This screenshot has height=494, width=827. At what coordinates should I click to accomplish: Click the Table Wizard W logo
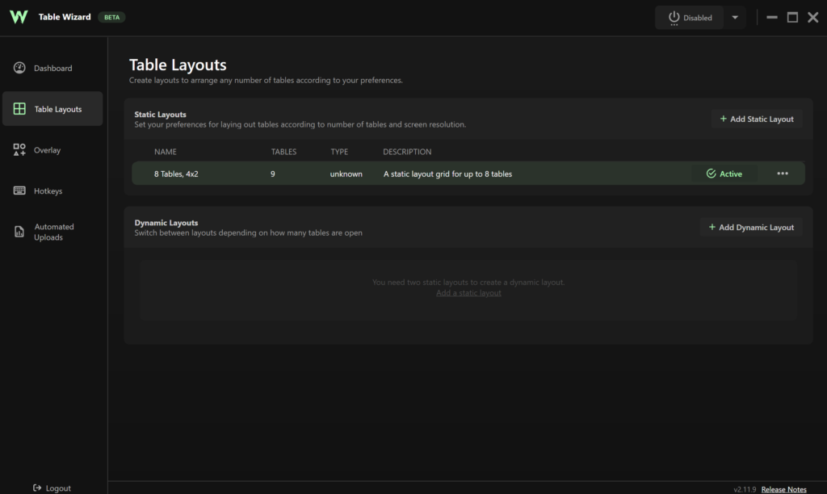coord(19,17)
